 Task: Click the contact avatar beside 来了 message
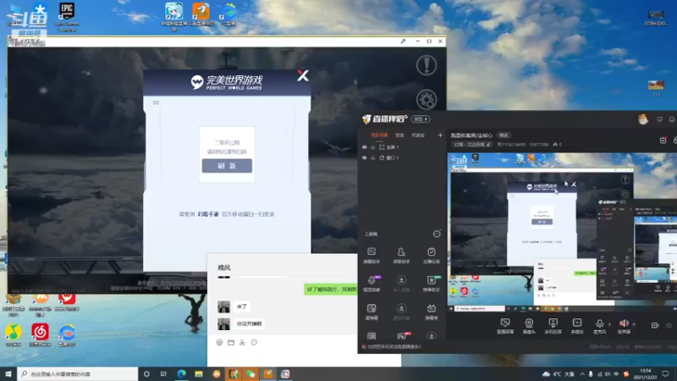click(x=223, y=306)
